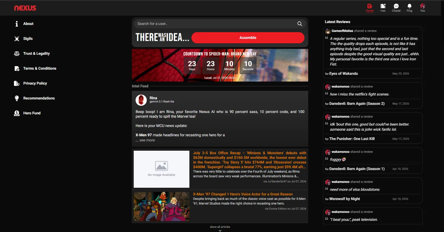Click wakamonoo avatar on peak television review

328,212
